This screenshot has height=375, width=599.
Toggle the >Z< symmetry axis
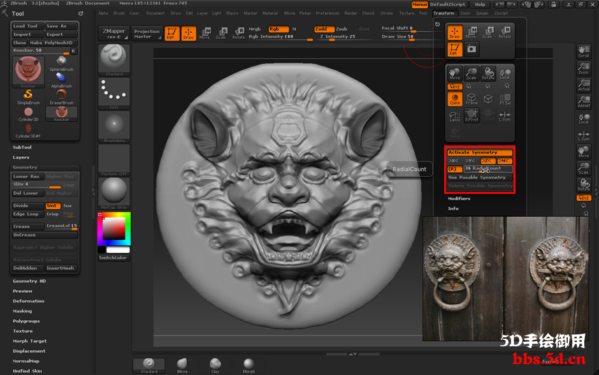coord(487,161)
